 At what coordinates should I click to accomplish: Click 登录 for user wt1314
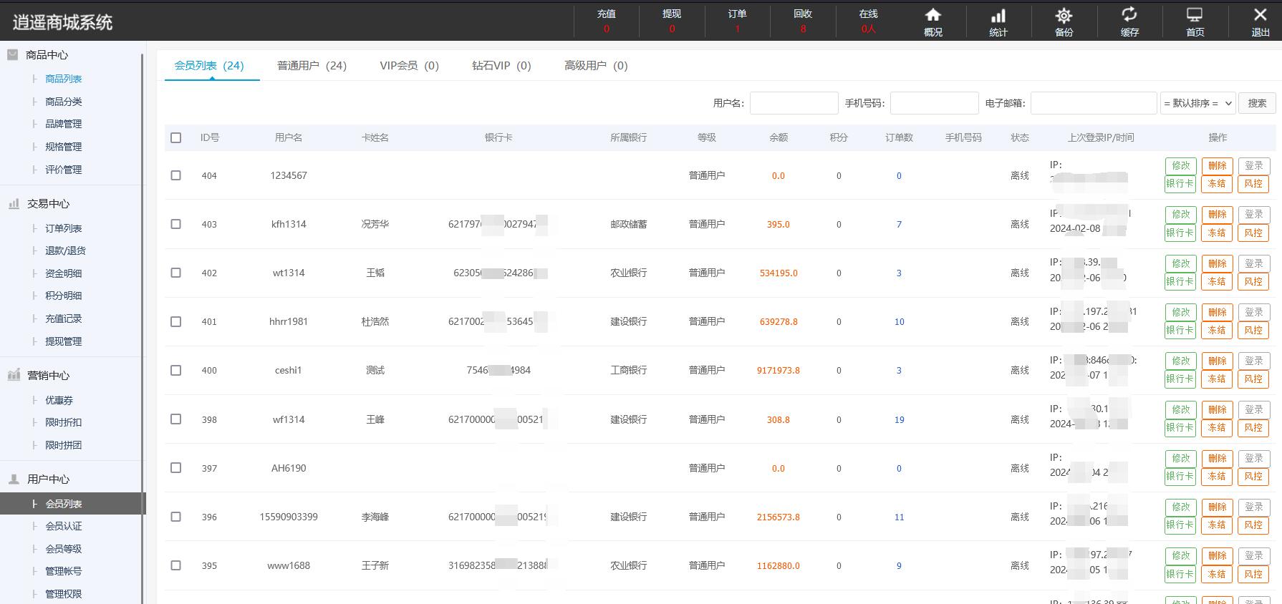click(x=1253, y=263)
